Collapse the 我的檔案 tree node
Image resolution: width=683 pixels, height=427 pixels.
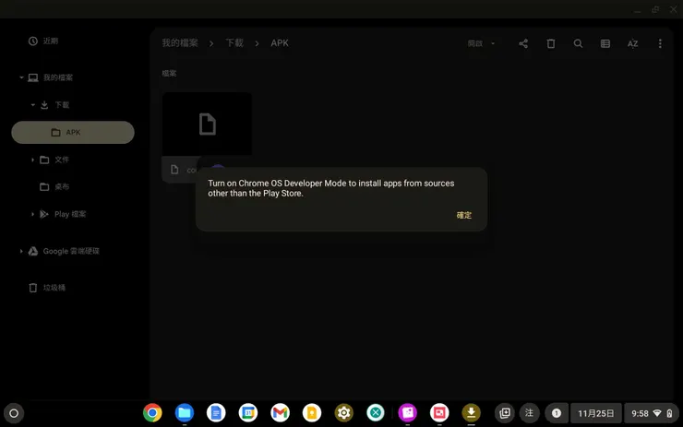point(21,77)
